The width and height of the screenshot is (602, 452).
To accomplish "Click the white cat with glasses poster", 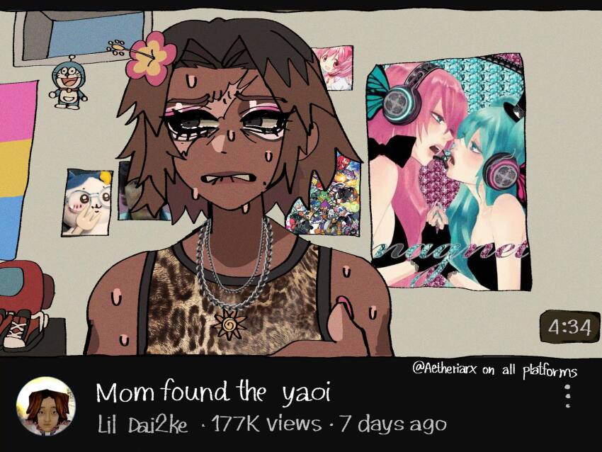I will tap(88, 203).
